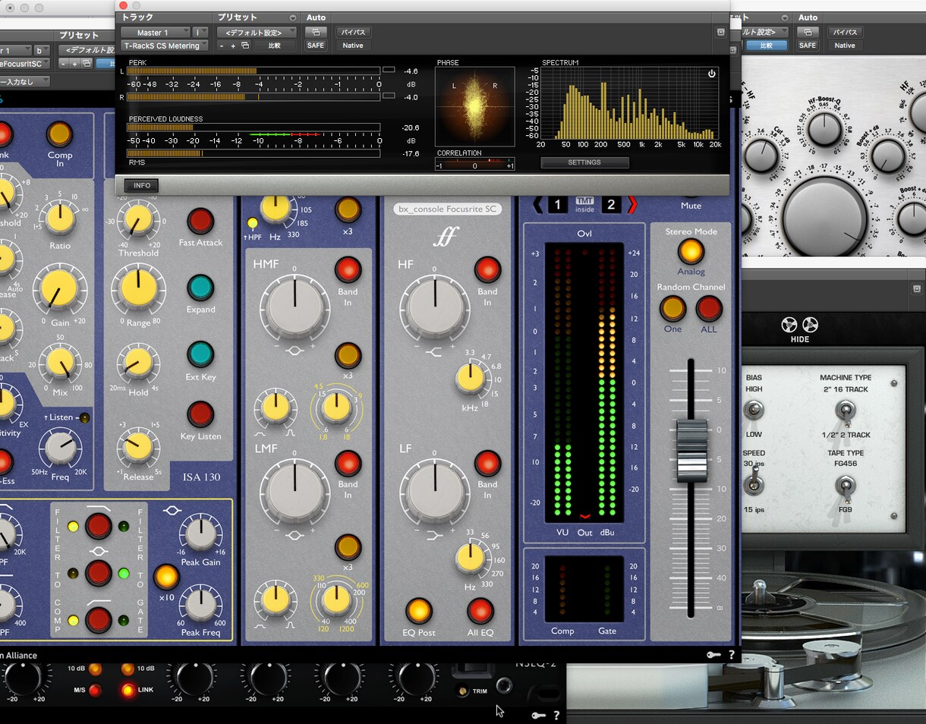
Task: Click Native in the T-RackS header
Action: (x=353, y=46)
